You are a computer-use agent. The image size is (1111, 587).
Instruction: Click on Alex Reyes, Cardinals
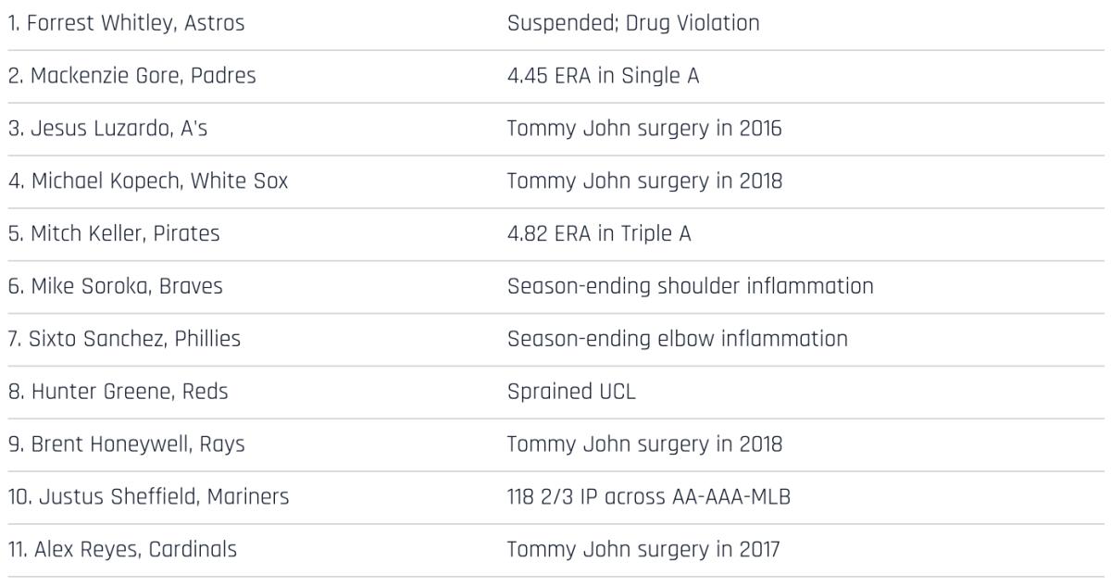pyautogui.click(x=123, y=550)
